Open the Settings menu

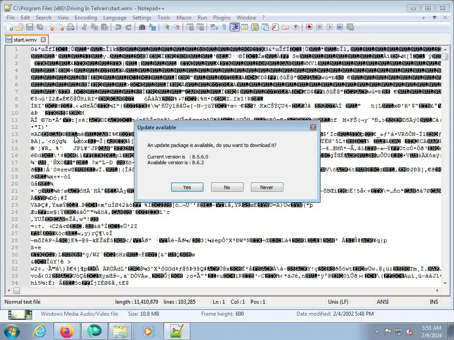pyautogui.click(x=141, y=18)
